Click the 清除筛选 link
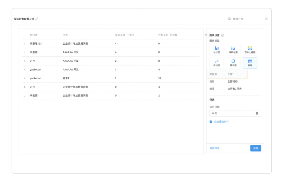Viewport: 283px width, 182px height. [x=214, y=148]
